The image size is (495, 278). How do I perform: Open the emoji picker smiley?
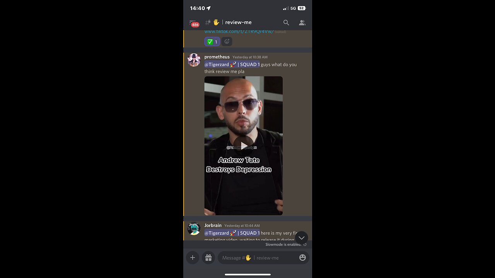click(x=302, y=258)
